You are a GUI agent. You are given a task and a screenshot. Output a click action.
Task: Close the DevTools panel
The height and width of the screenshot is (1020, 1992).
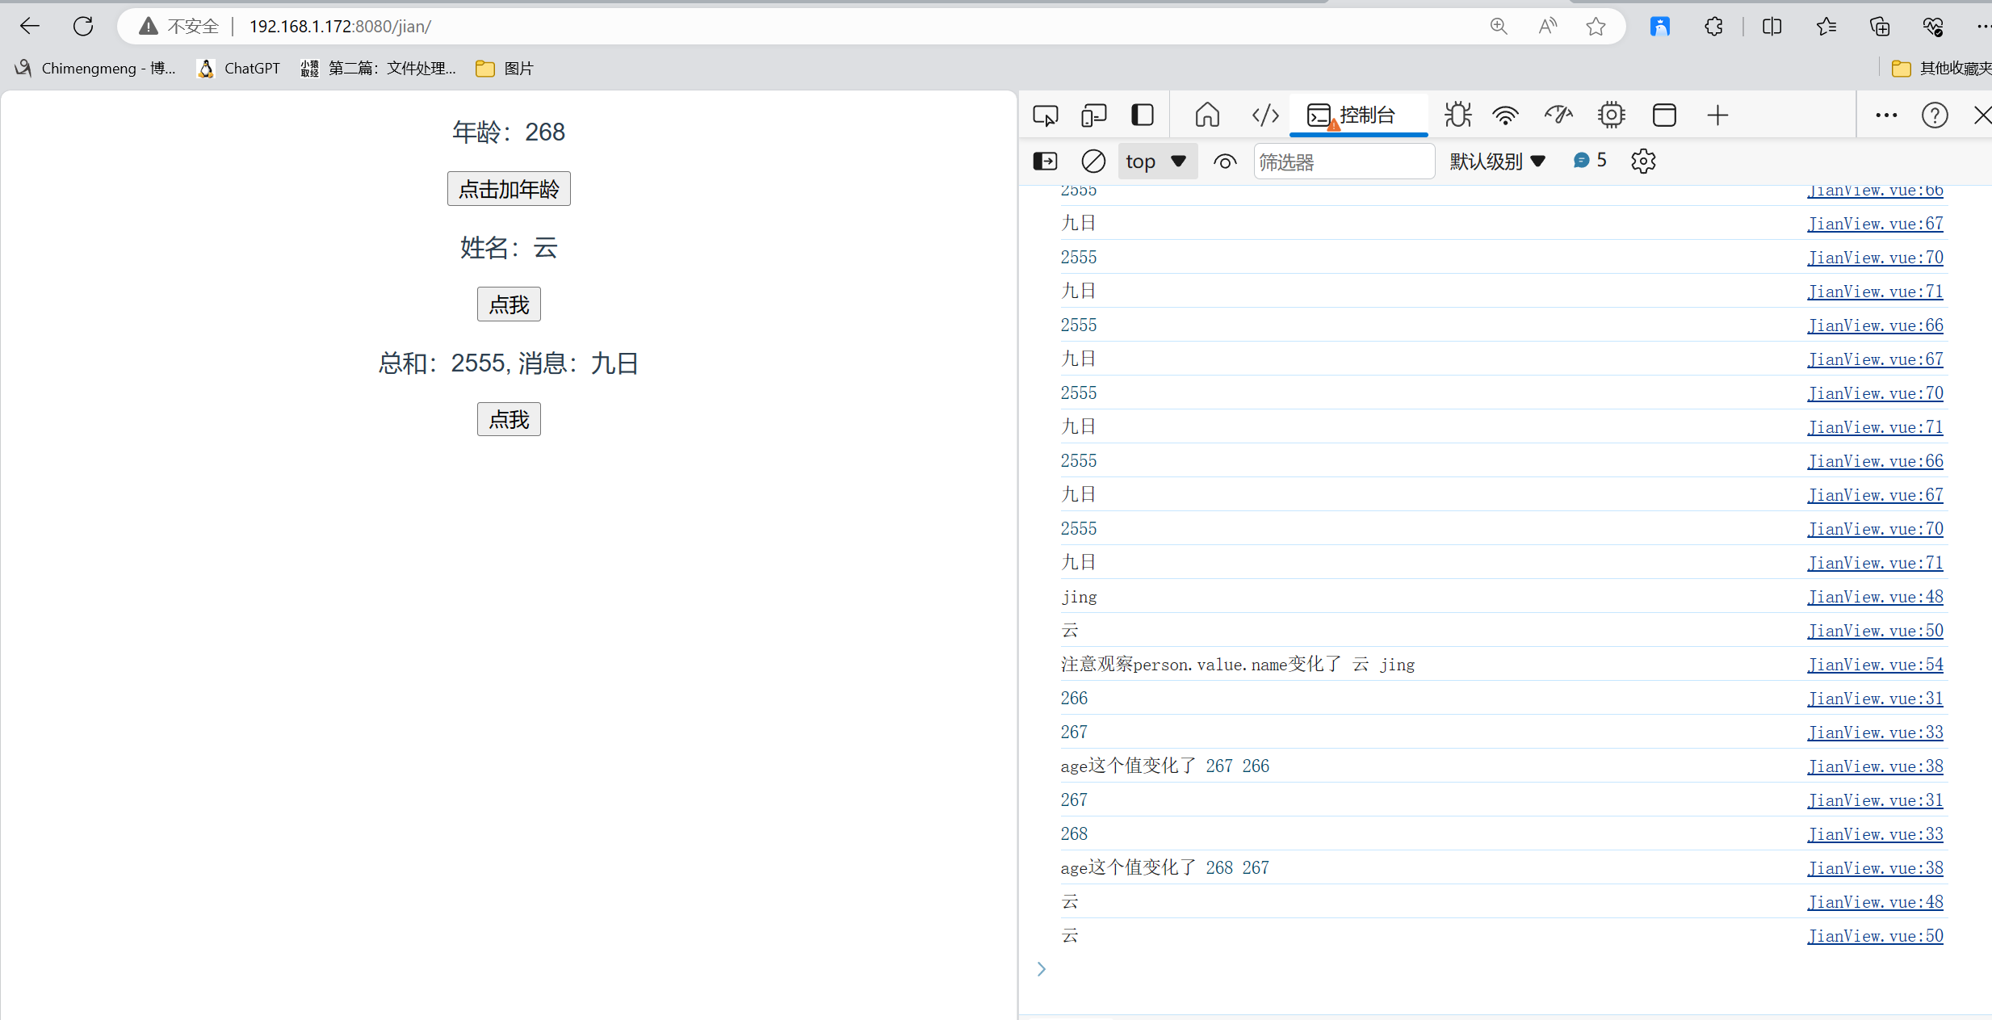point(1982,115)
